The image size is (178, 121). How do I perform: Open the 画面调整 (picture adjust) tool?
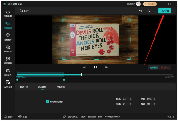(x=8, y=60)
